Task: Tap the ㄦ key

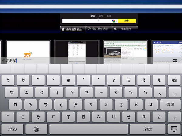Action: pyautogui.click(x=159, y=80)
